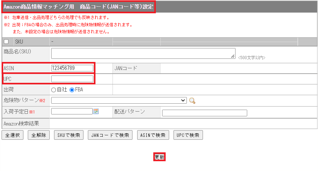Click the SKU column header text
The height and width of the screenshot is (171, 318).
pyautogui.click(x=19, y=42)
